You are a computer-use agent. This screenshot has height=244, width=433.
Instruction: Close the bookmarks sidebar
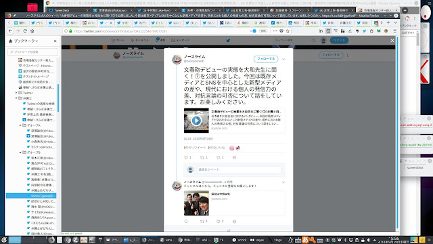pyautogui.click(x=55, y=41)
